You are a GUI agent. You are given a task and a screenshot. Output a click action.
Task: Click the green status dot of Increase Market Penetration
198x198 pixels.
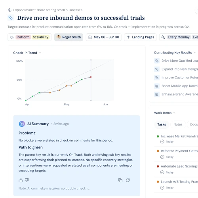[x=158, y=136]
